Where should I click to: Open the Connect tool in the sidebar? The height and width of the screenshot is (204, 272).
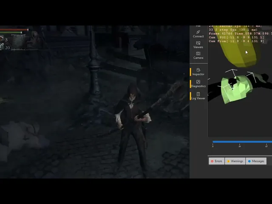pos(198,34)
